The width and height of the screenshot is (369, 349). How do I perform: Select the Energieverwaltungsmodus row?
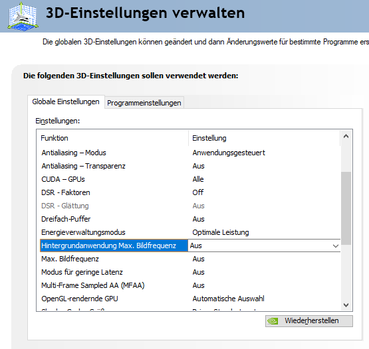190,232
